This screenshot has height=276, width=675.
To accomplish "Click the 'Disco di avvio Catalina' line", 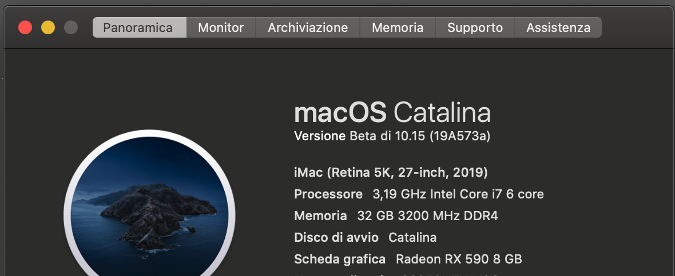I will point(365,237).
